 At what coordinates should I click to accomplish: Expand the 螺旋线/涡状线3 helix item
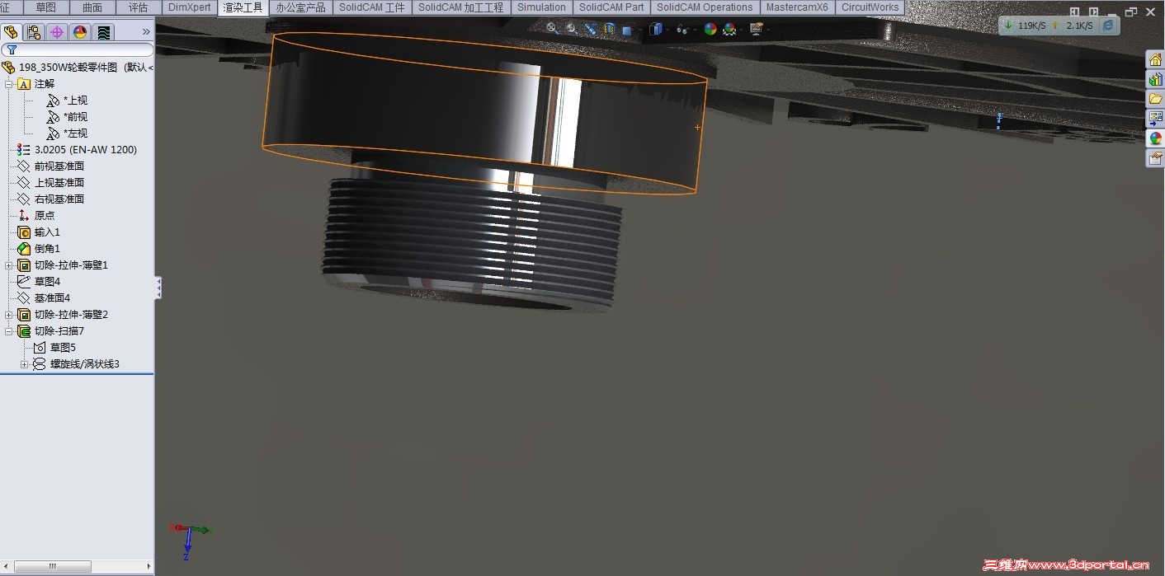(x=25, y=364)
